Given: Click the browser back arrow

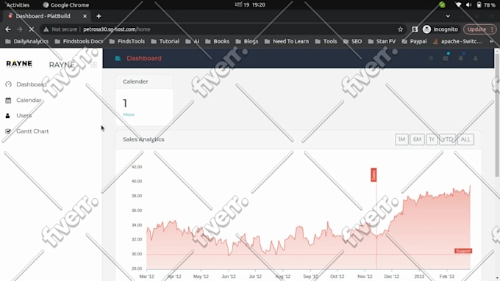Looking at the screenshot, I should pyautogui.click(x=8, y=29).
